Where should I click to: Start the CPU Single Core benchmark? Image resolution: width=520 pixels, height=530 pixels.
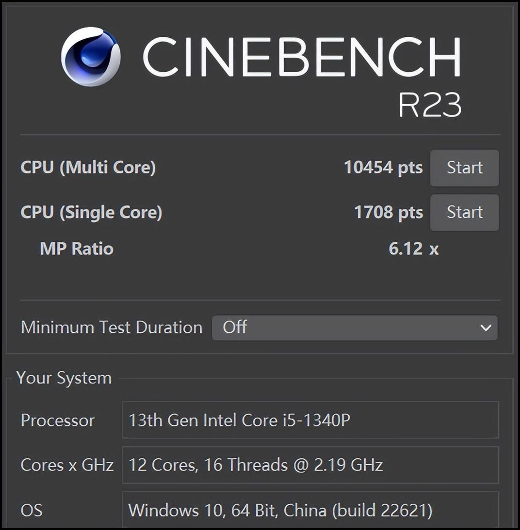tap(465, 213)
